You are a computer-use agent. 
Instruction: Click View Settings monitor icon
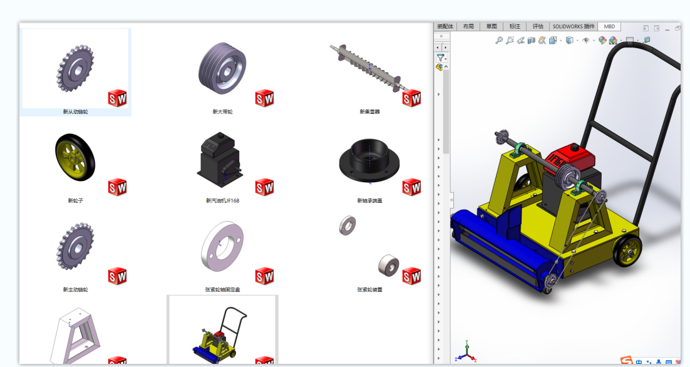coord(630,41)
